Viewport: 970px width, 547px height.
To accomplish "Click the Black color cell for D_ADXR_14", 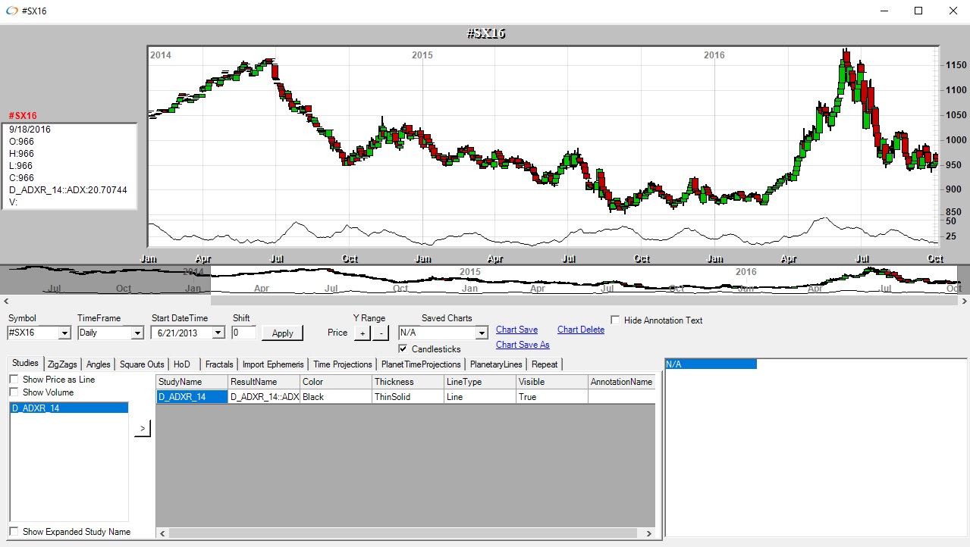I will (x=334, y=397).
